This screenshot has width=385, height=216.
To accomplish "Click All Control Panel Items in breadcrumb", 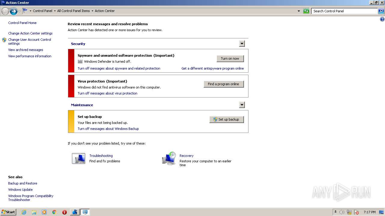I will point(73,11).
